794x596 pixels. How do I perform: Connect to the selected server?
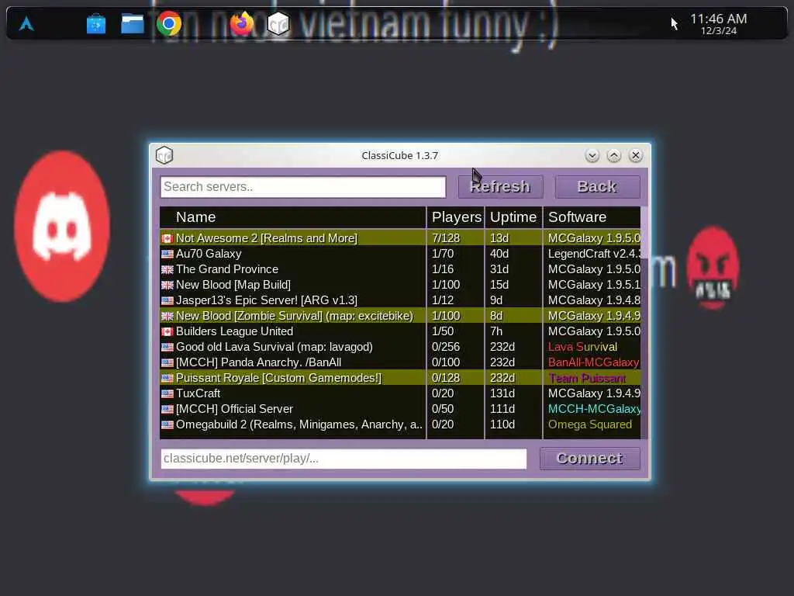tap(590, 458)
